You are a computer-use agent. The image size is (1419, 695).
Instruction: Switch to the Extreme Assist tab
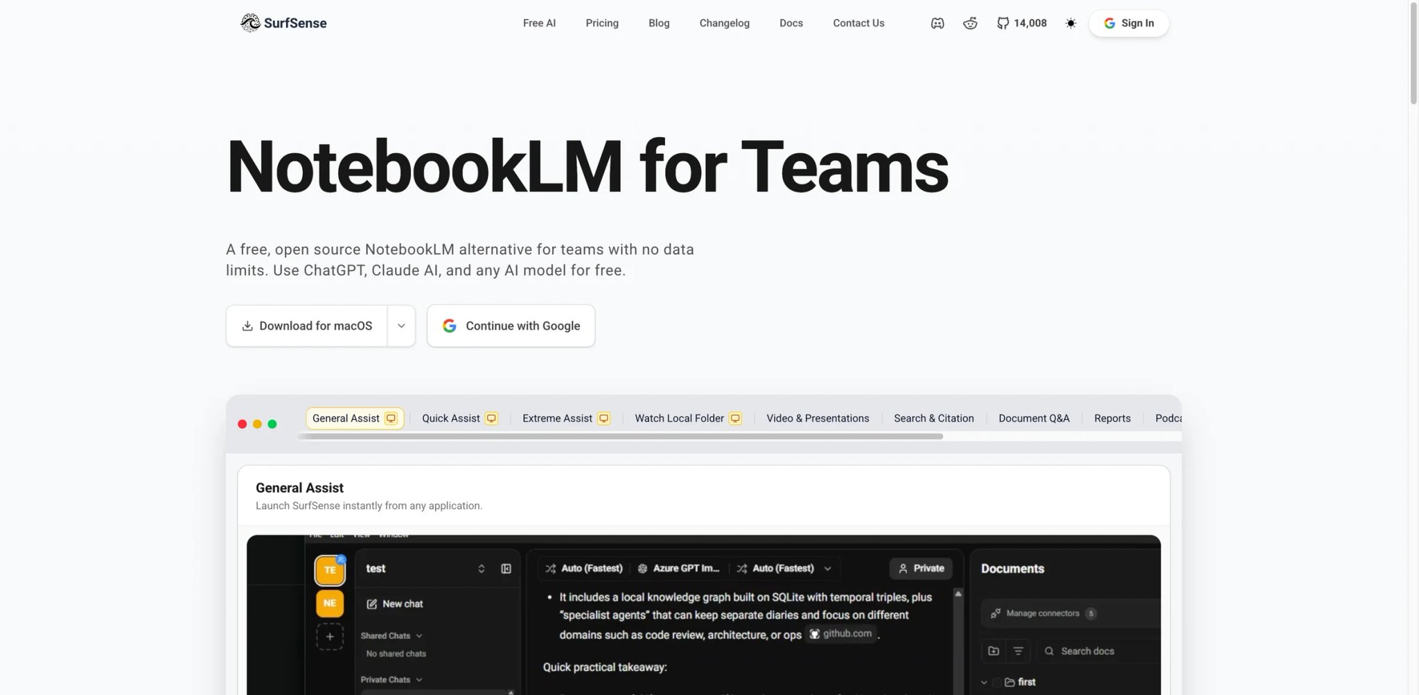click(566, 419)
